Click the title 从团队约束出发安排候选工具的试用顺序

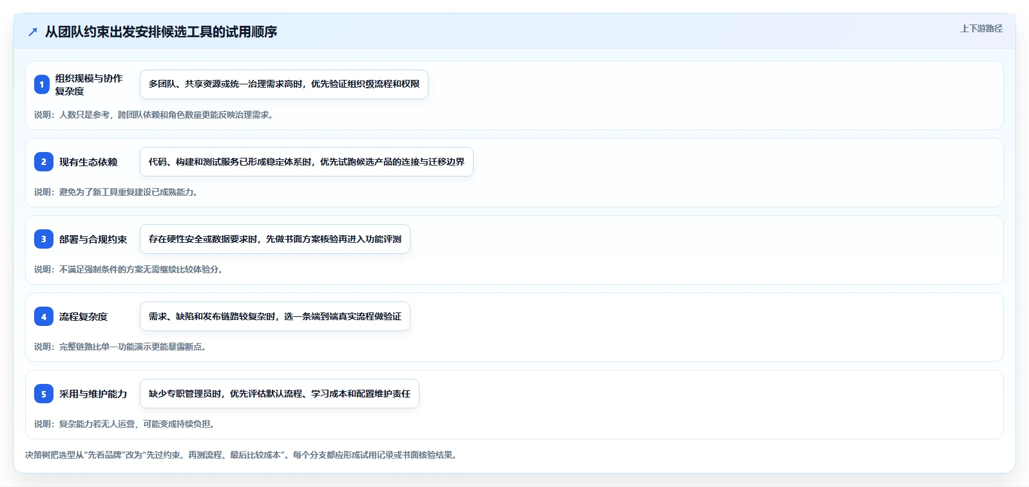pyautogui.click(x=161, y=32)
